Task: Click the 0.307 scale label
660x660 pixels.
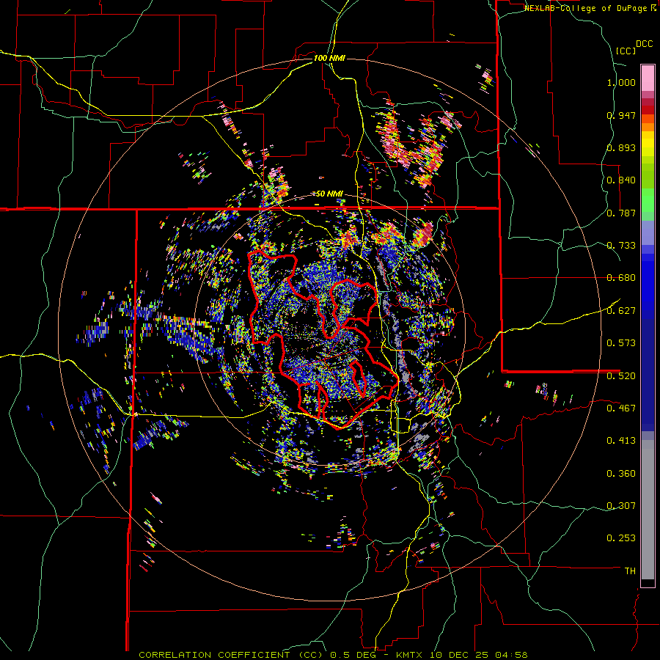Action: pyautogui.click(x=621, y=505)
